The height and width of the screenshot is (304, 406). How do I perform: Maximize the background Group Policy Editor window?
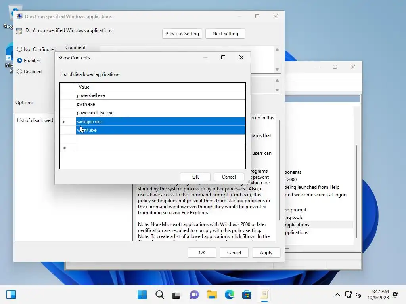coord(335,67)
